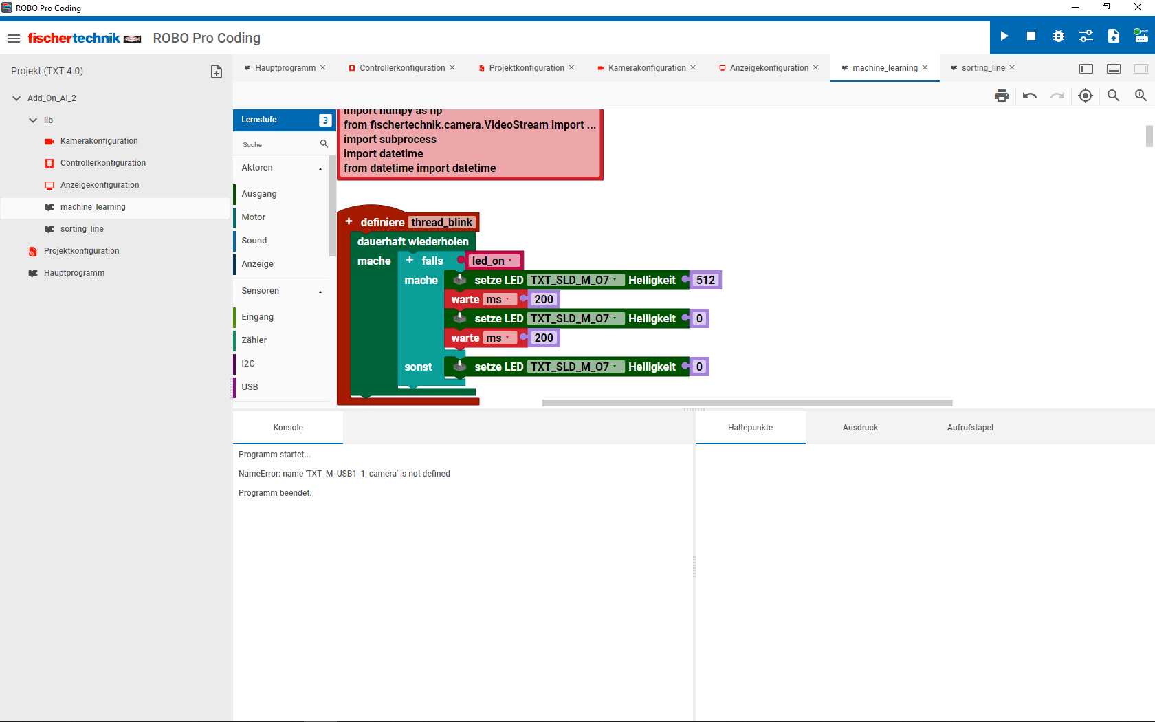Click the horizontal workspace scrollbar

point(747,403)
